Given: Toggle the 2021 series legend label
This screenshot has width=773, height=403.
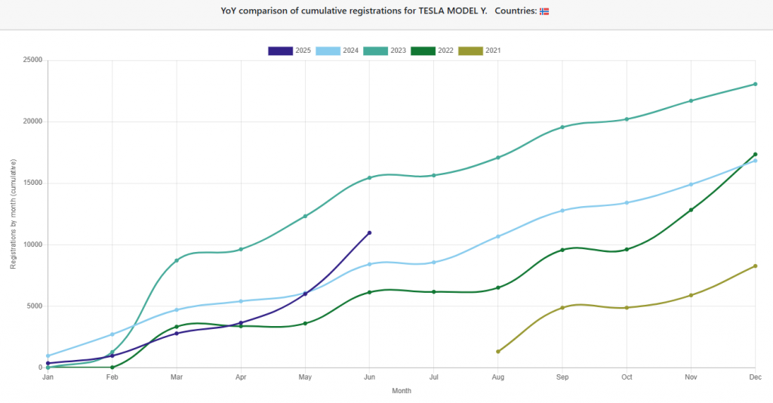Looking at the screenshot, I should (493, 51).
